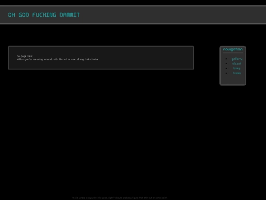Click the 'navigation' panel heading
266x200 pixels.
pos(233,49)
